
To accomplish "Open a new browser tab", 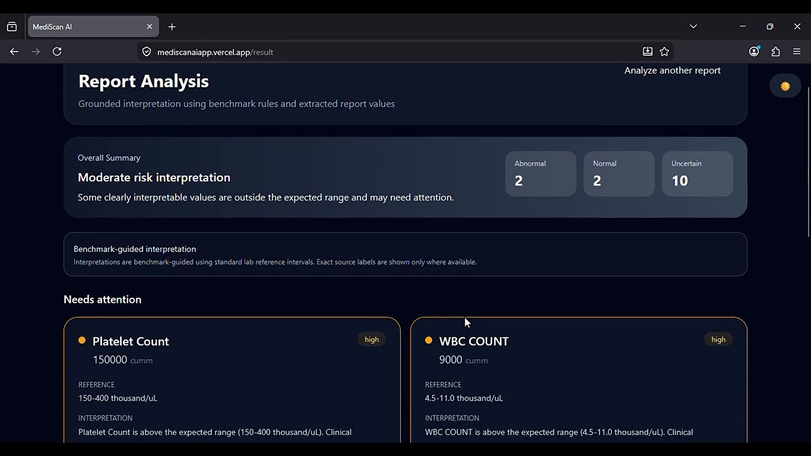I will (172, 27).
